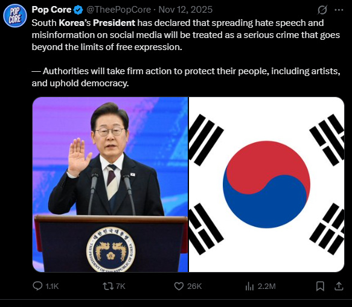The height and width of the screenshot is (307, 352).
Task: Click the 7K reposts count
Action: tap(121, 286)
